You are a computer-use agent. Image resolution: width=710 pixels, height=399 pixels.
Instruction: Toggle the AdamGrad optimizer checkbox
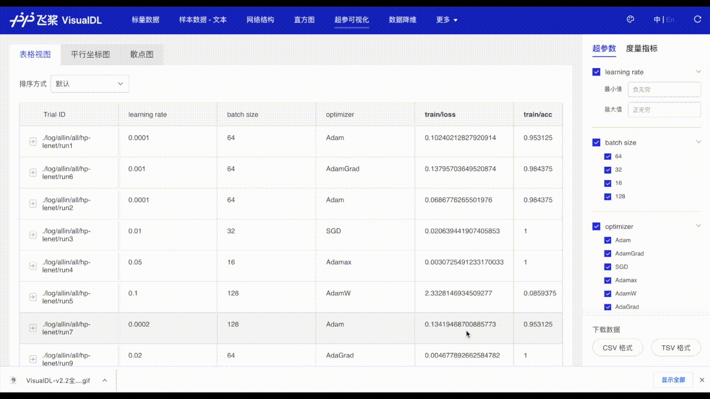(607, 254)
